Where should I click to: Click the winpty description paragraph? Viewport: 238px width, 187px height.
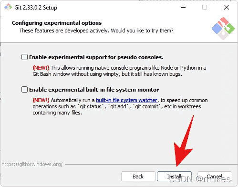click(119, 71)
